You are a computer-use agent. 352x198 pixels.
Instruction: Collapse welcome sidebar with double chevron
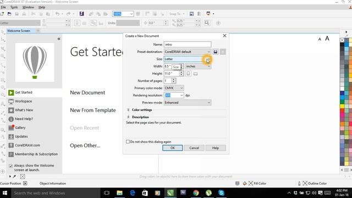(59, 39)
